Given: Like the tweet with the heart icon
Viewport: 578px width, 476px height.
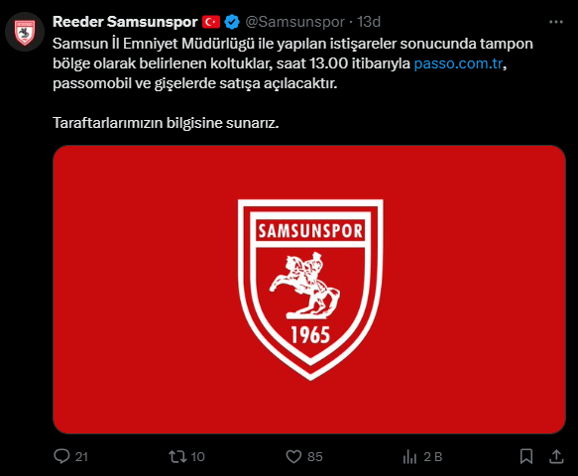Looking at the screenshot, I should pyautogui.click(x=293, y=456).
